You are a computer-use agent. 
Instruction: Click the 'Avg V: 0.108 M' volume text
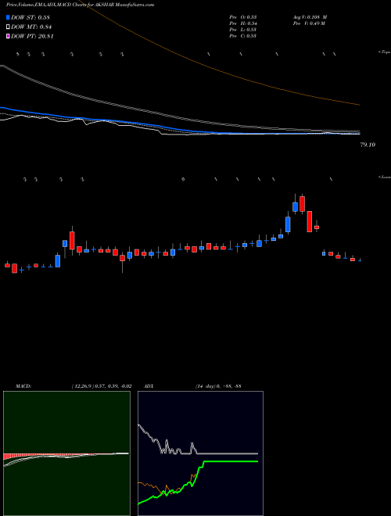(x=310, y=16)
